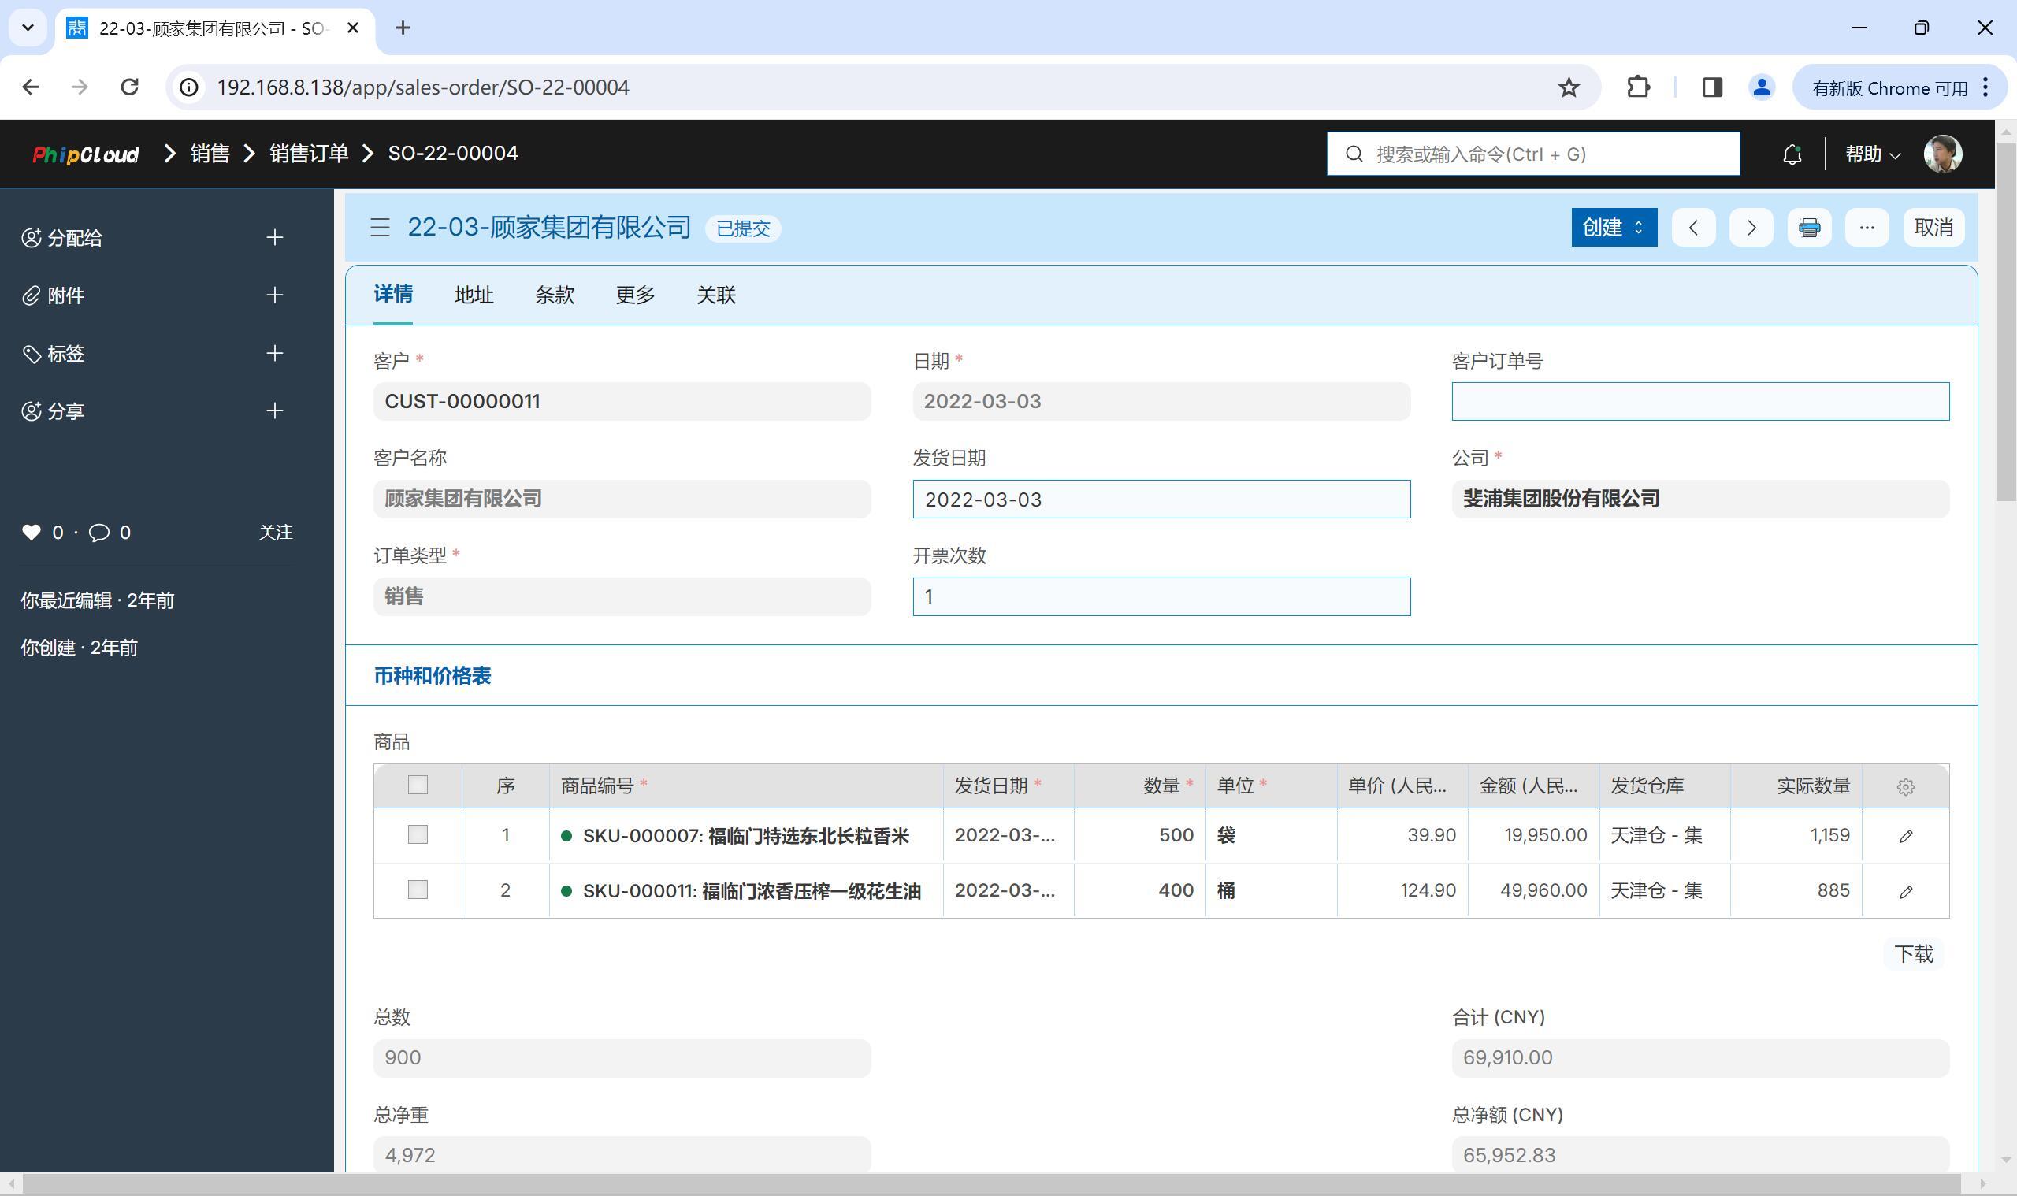Close the SO-22-00004 browser tab
This screenshot has width=2017, height=1196.
pyautogui.click(x=353, y=28)
